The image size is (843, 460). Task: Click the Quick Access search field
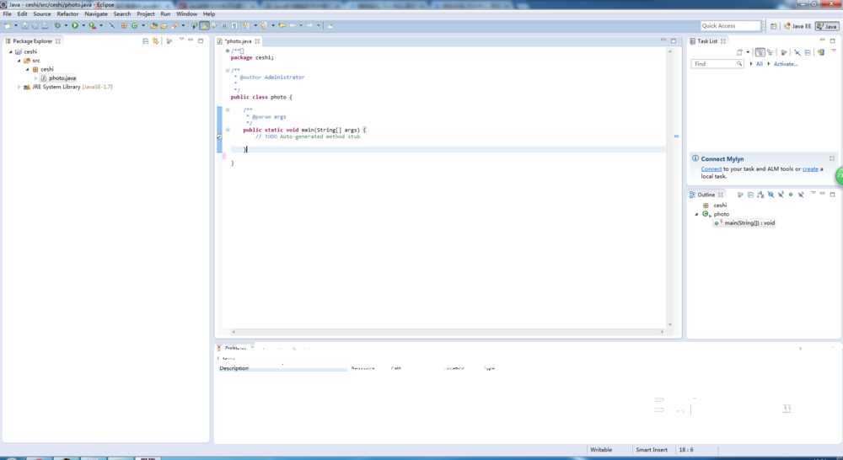pos(731,26)
